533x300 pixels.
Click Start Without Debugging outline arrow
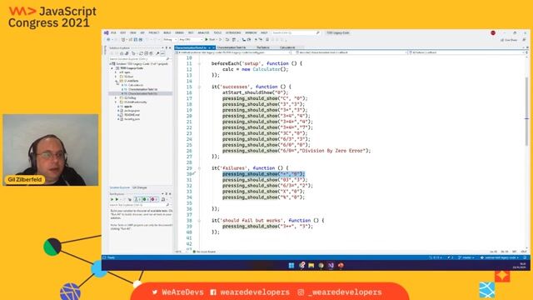click(x=221, y=40)
